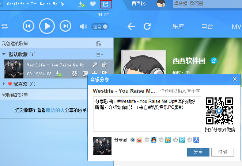Collapse the 默认收藏 playlist
This screenshot has height=166, width=242.
(x=4, y=54)
